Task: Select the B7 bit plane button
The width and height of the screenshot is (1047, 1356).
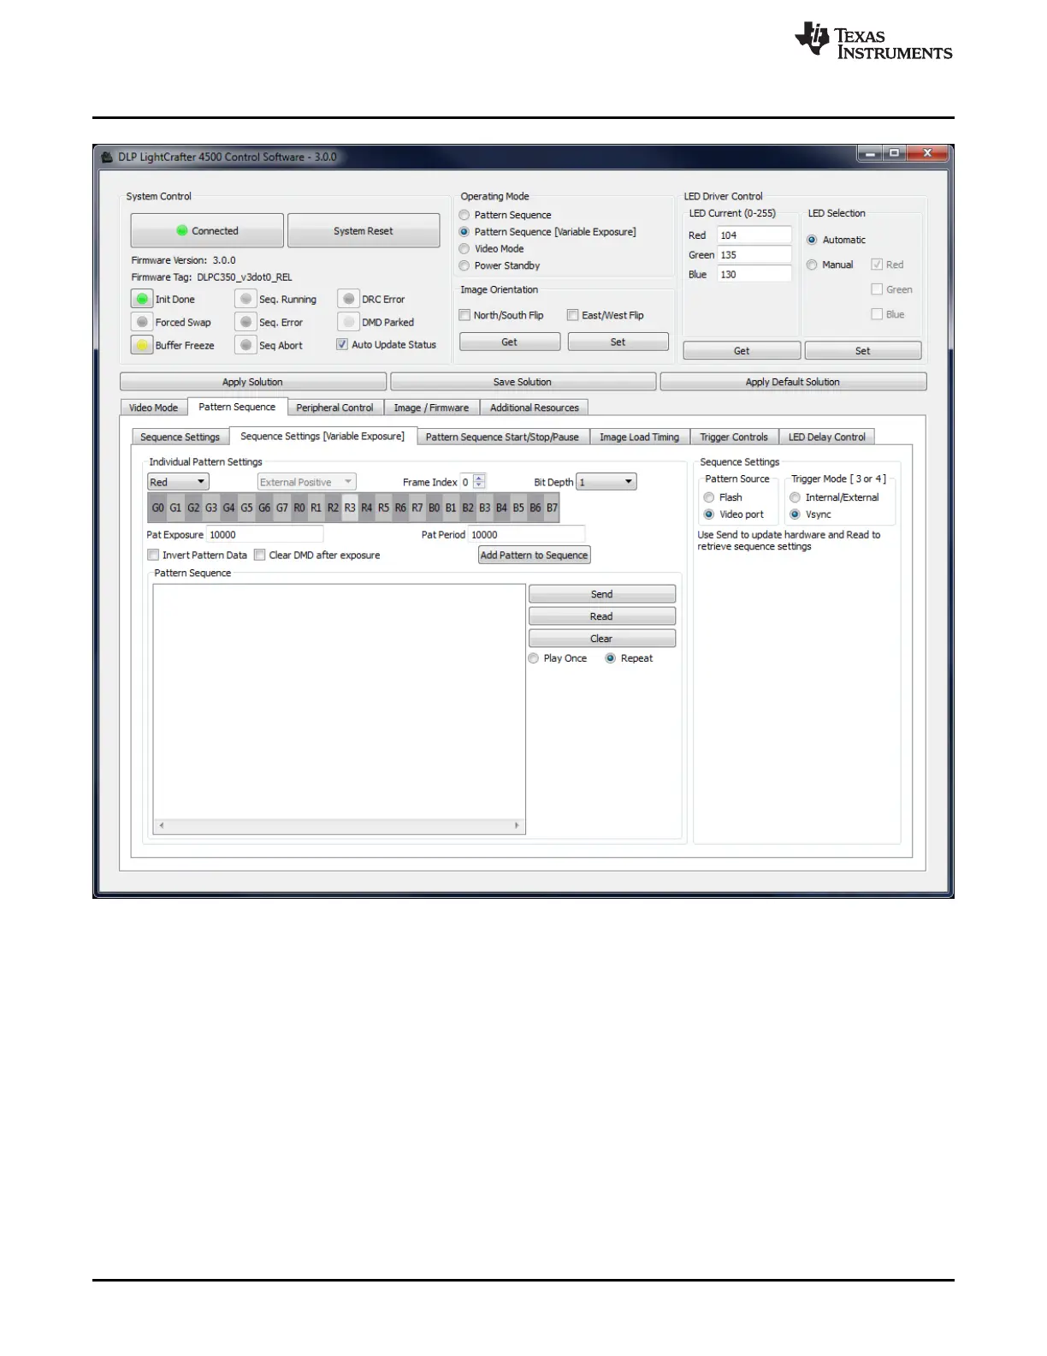Action: pos(553,508)
